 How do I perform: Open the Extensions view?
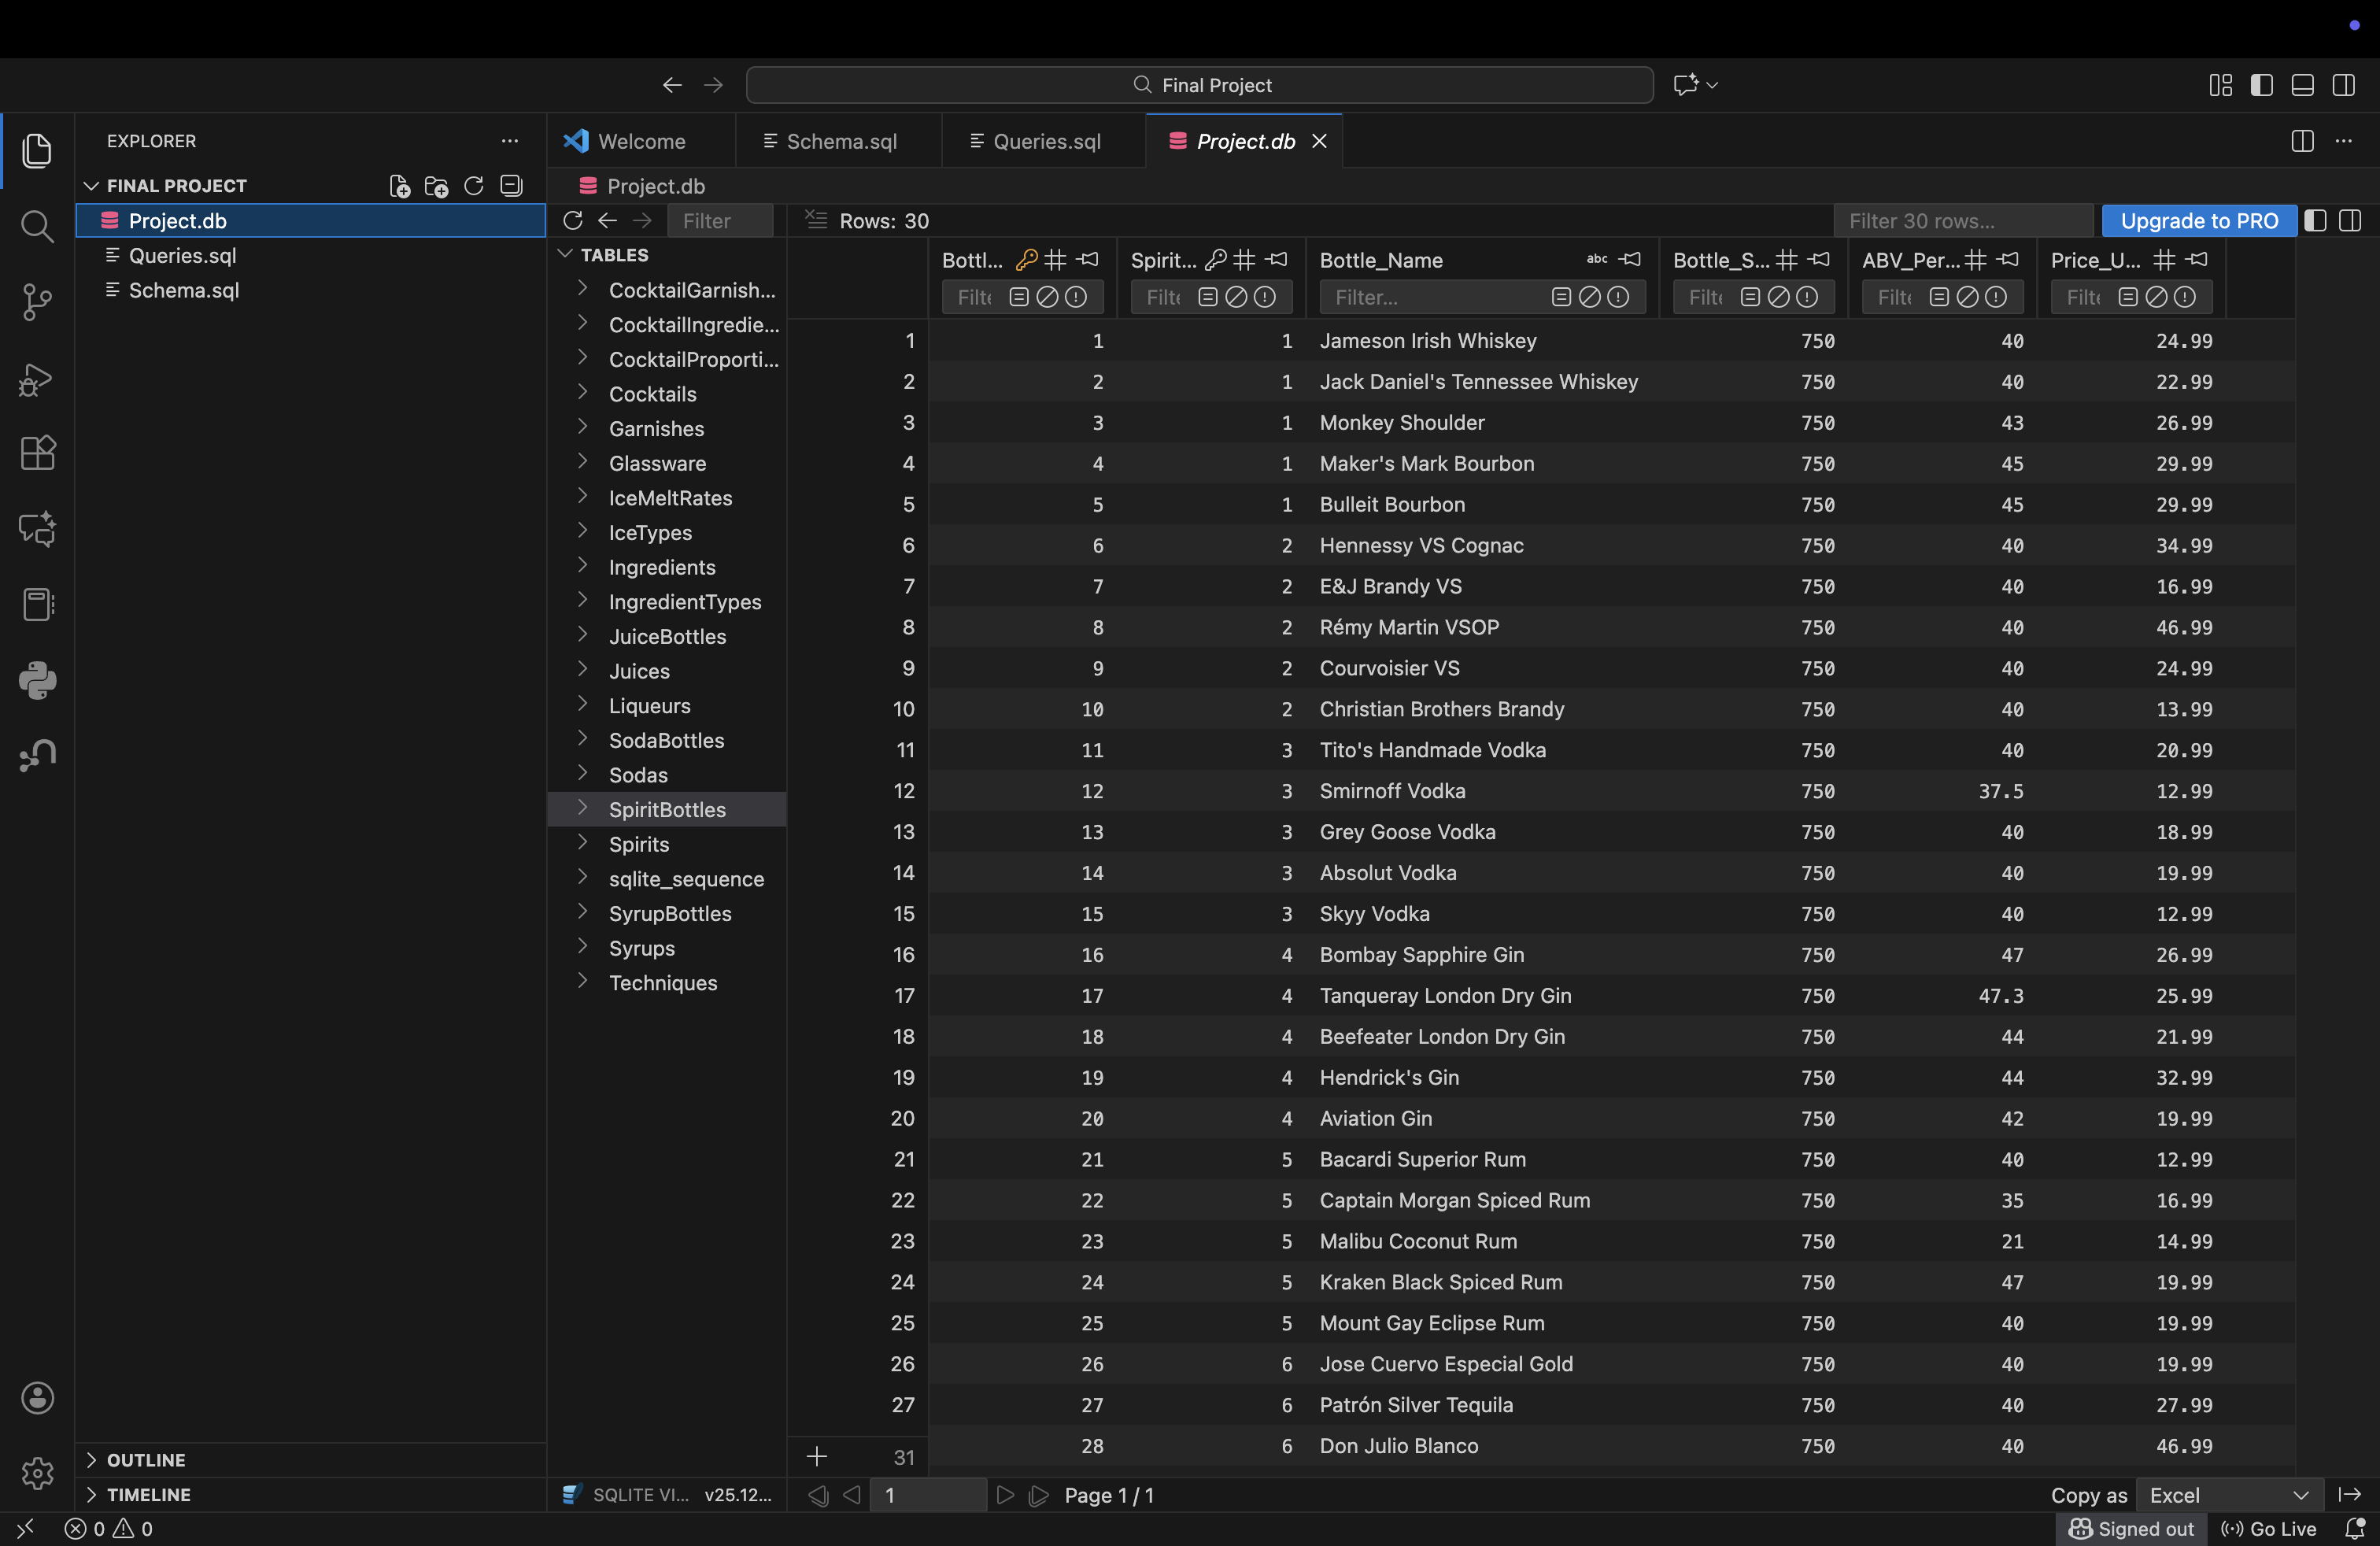(x=37, y=453)
